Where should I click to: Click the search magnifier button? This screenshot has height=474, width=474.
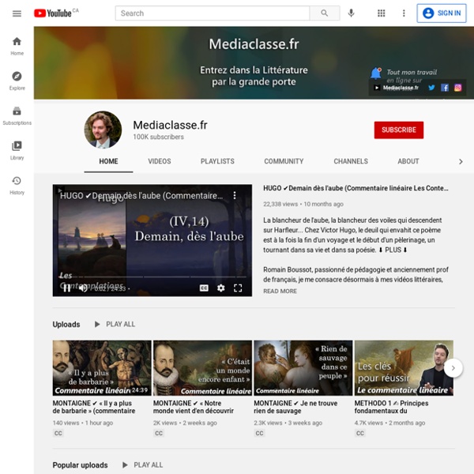[x=325, y=13]
